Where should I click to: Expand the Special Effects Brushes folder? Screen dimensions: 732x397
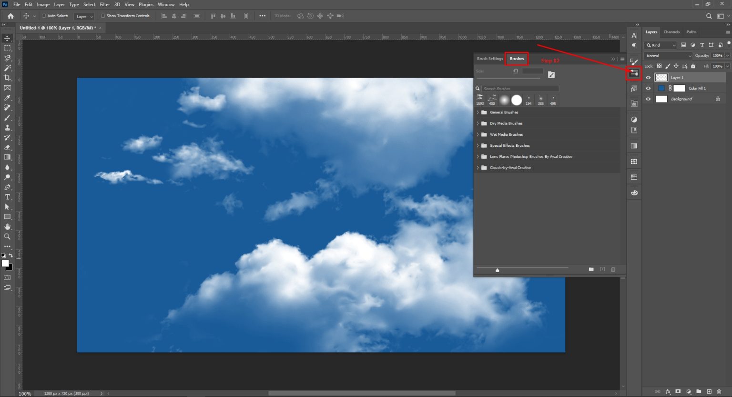tap(478, 145)
